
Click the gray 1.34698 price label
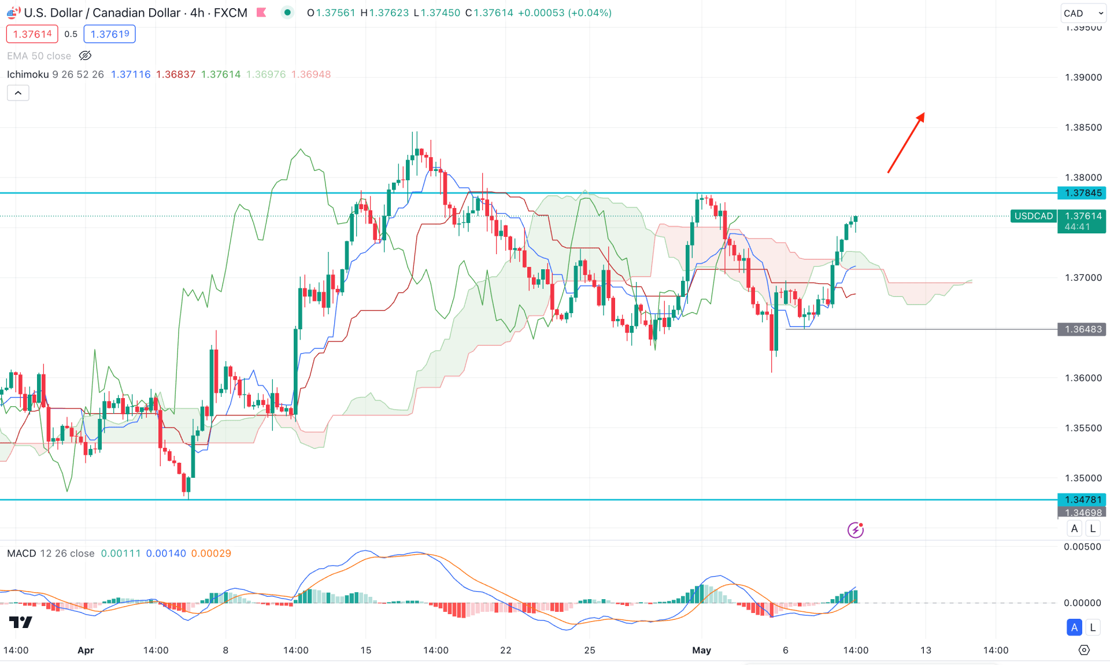click(1082, 512)
